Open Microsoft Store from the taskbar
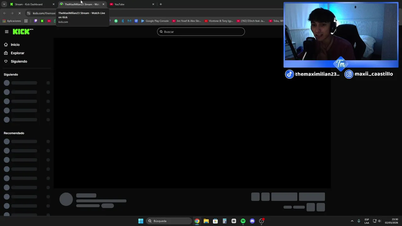Image resolution: width=402 pixels, height=226 pixels. point(215,221)
